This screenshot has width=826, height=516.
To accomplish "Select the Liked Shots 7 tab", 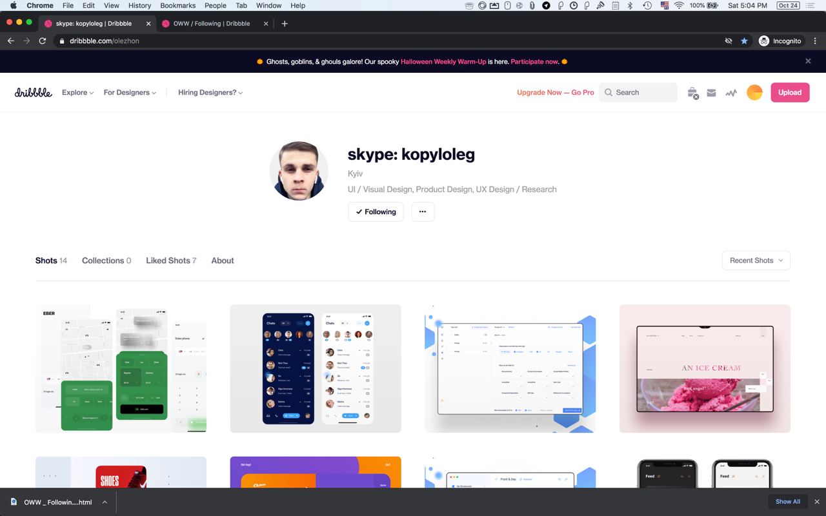I will coord(171,261).
